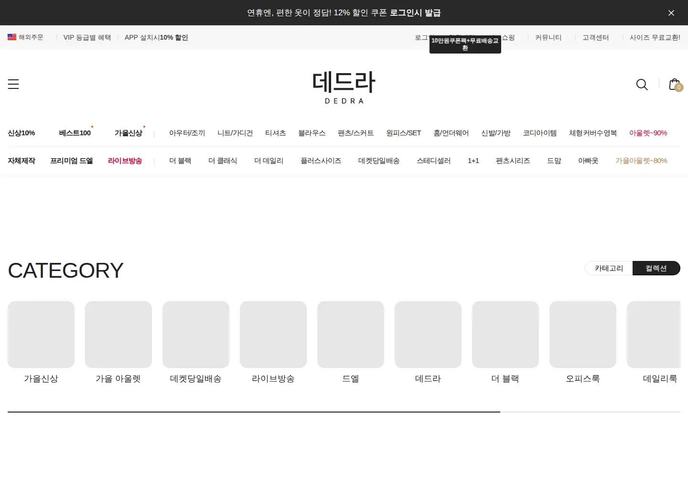688x478 pixels.
Task: Open 신발/가방 category
Action: coord(495,133)
